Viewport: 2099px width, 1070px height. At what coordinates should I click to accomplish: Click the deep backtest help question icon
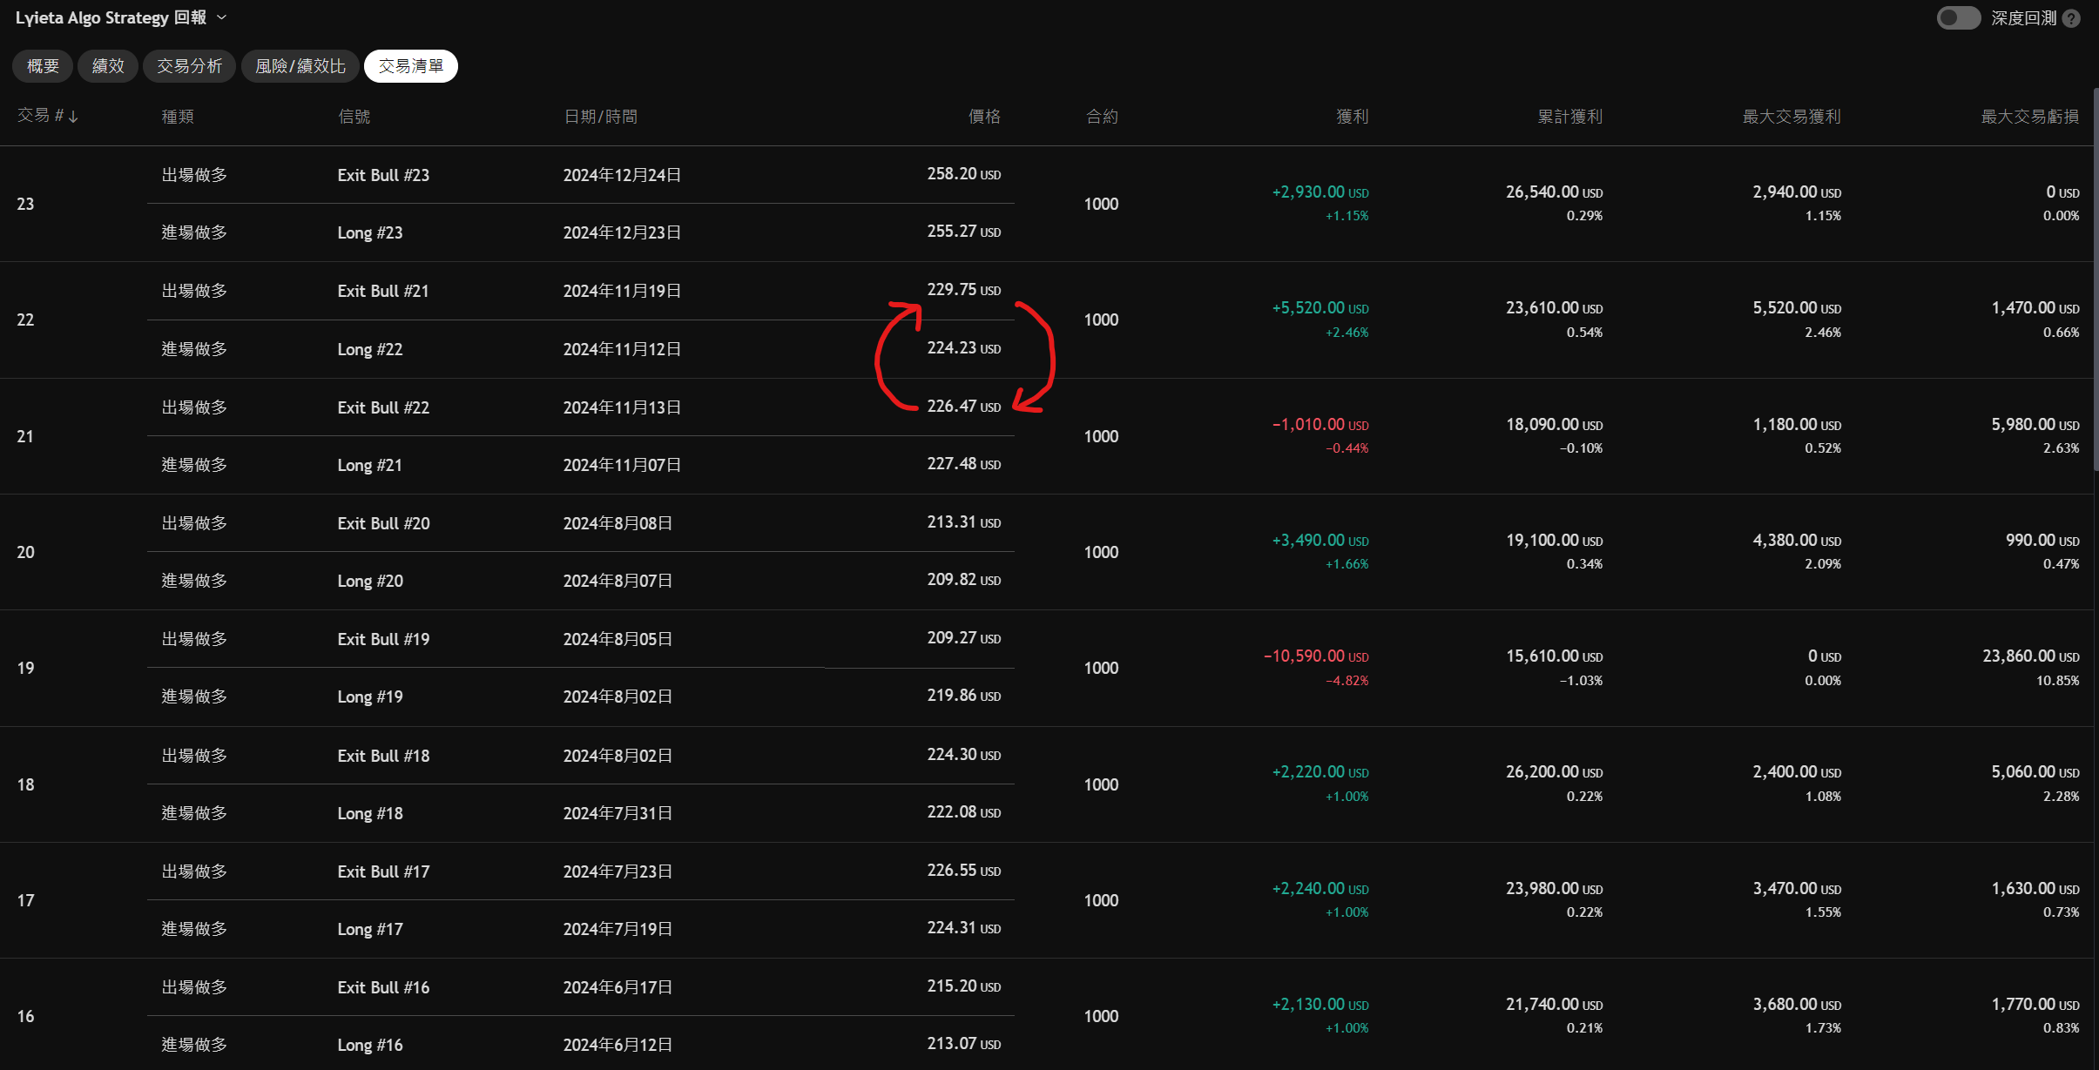point(2072,18)
